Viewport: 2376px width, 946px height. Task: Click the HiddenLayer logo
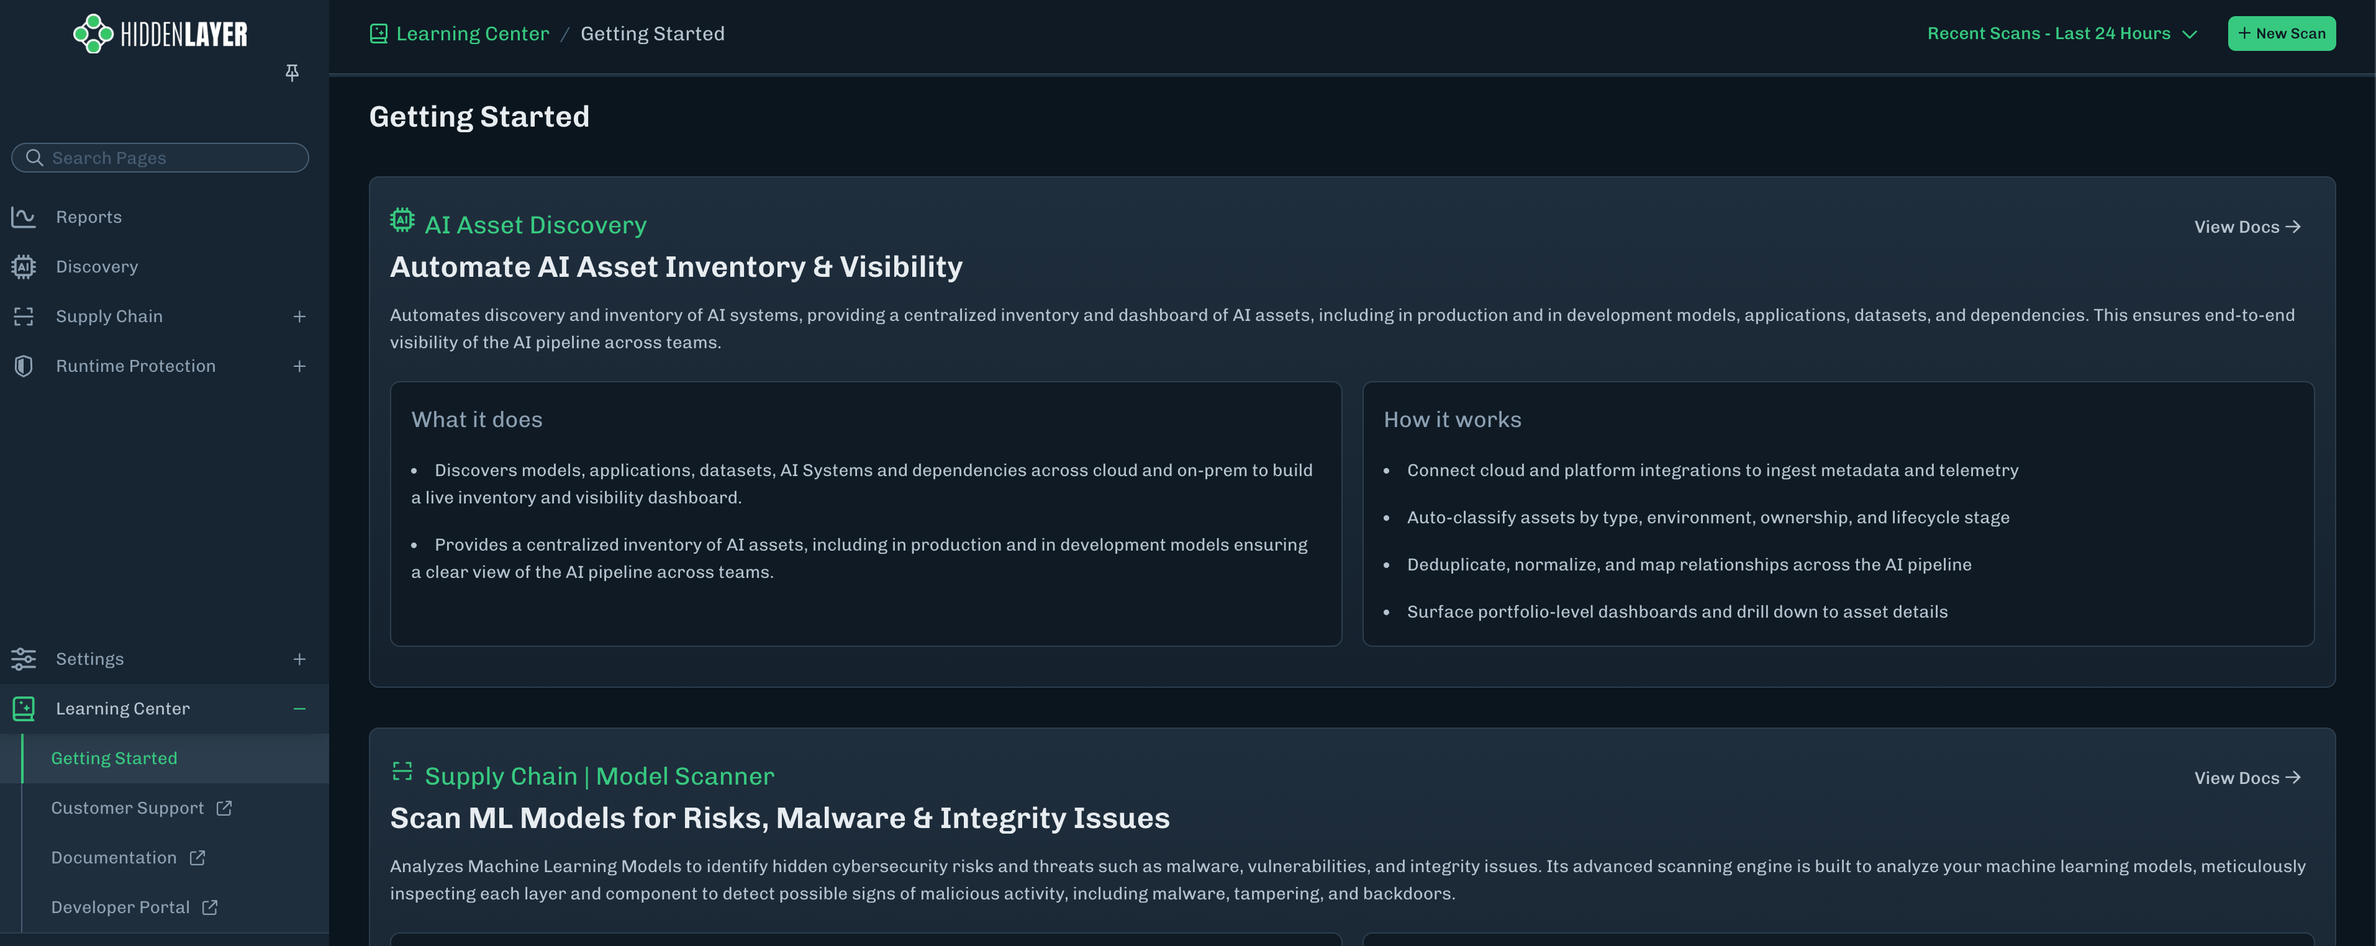tap(160, 34)
